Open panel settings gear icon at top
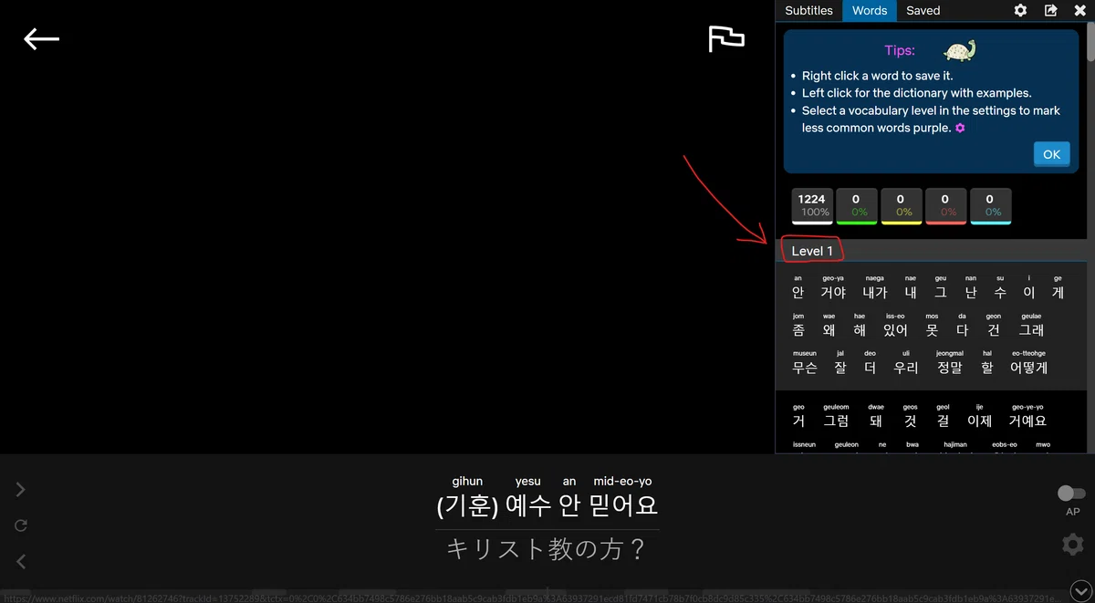 coord(1021,10)
